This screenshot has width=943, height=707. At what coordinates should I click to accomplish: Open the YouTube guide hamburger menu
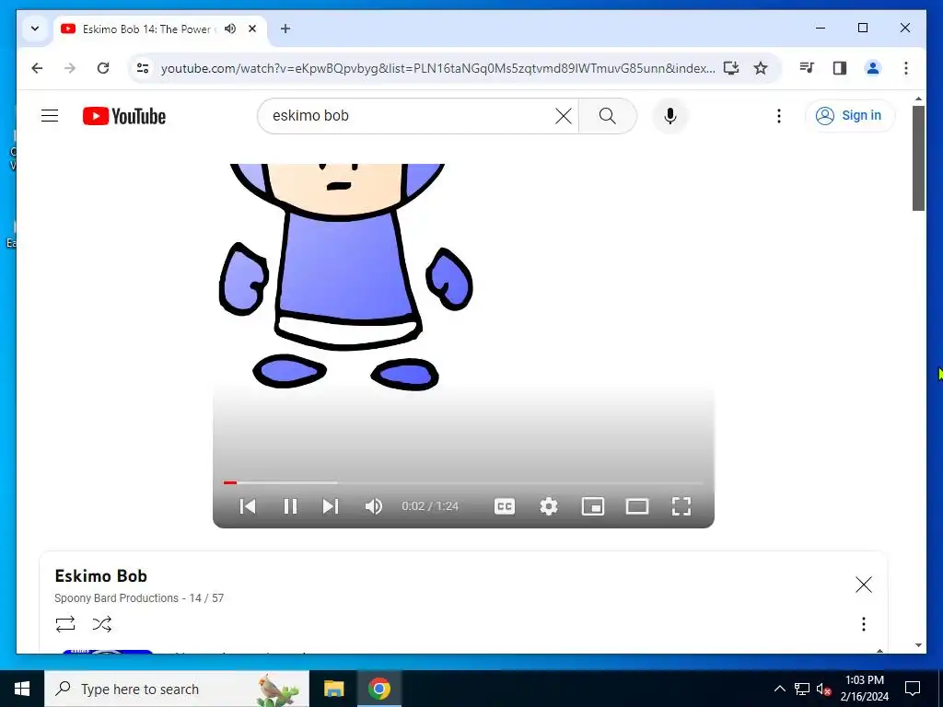coord(50,115)
